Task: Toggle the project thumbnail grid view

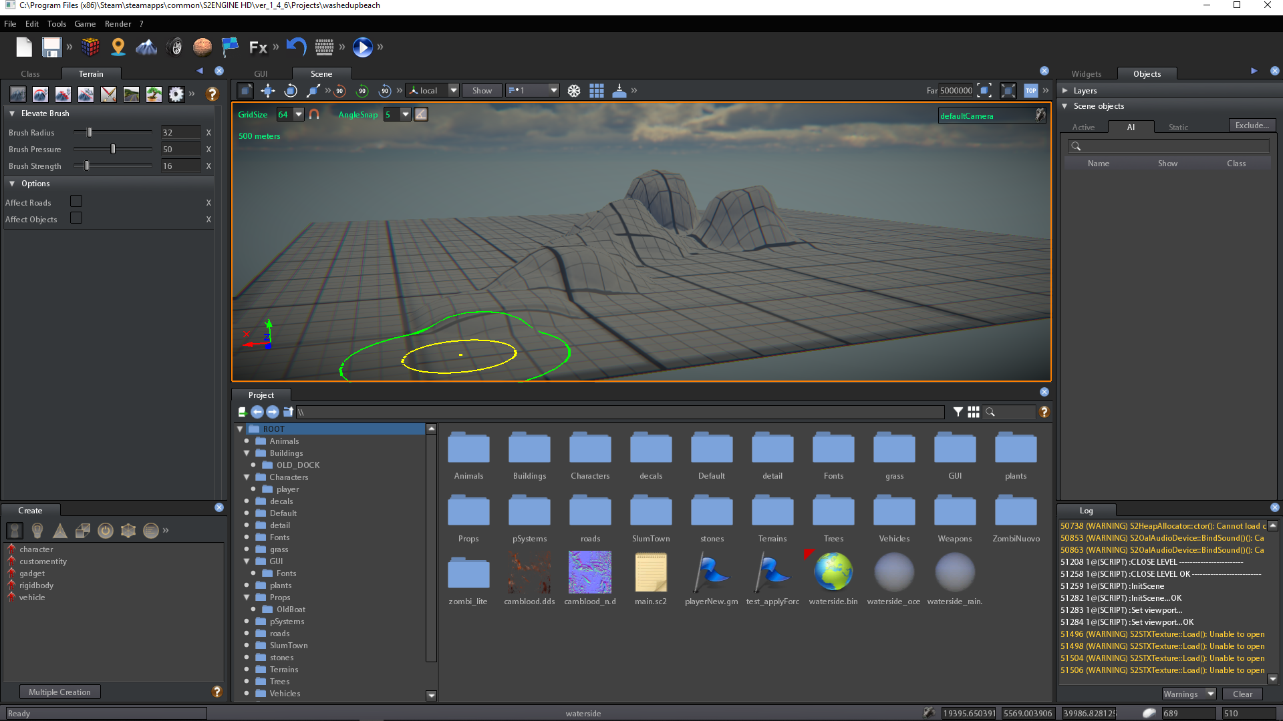Action: tap(974, 413)
